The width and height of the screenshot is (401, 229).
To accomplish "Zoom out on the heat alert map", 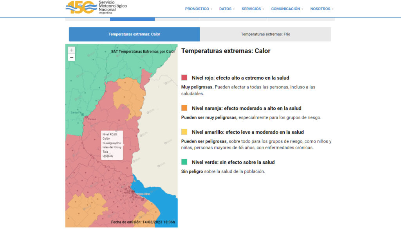I will click(71, 58).
